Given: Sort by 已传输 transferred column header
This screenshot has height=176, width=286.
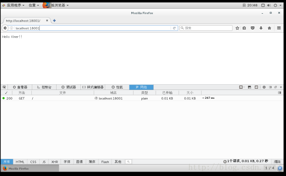Looking at the screenshot, I should tap(167, 93).
